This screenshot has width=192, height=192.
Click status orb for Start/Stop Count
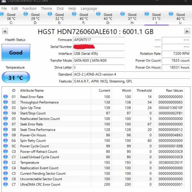[x=5, y=113]
